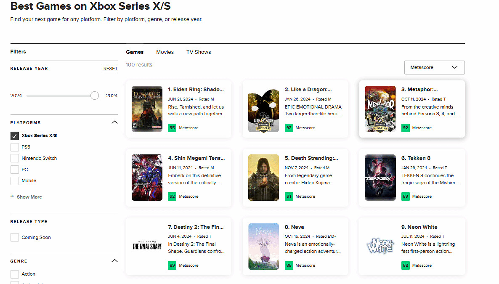Reset the Release Year filter
The width and height of the screenshot is (499, 284).
point(110,68)
